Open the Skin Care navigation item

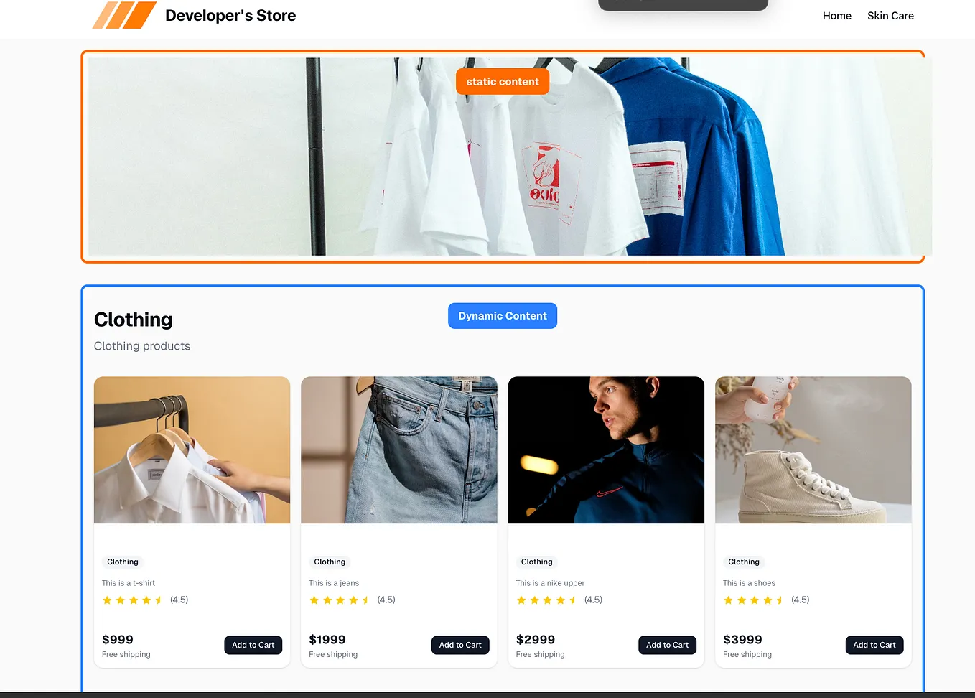coord(890,16)
